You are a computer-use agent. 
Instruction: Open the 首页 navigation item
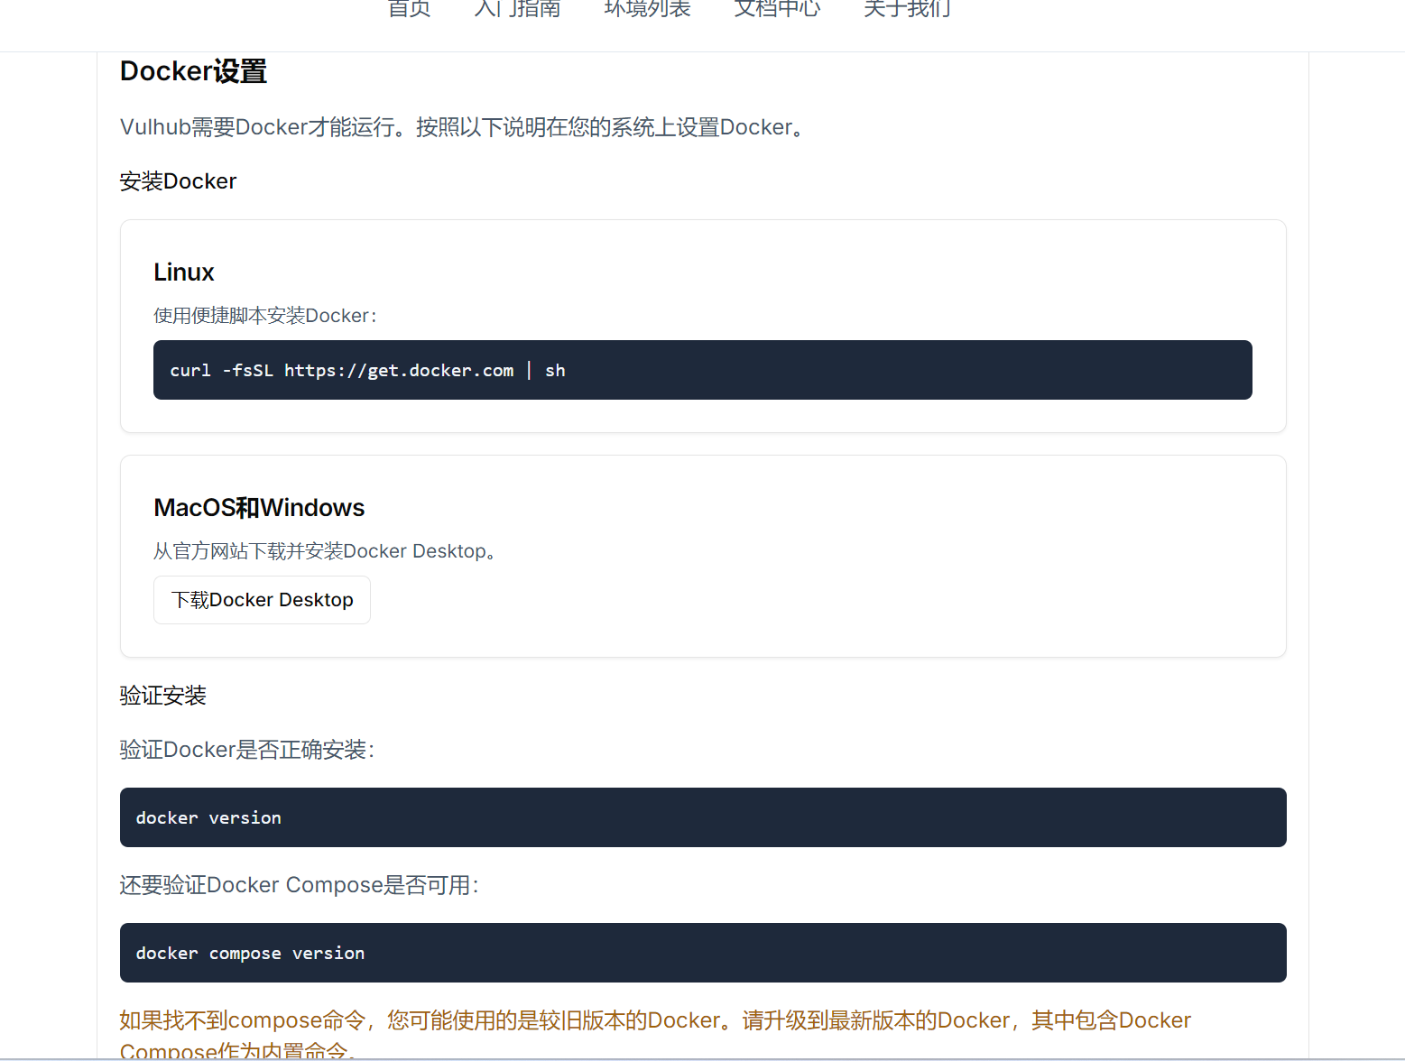click(x=409, y=9)
